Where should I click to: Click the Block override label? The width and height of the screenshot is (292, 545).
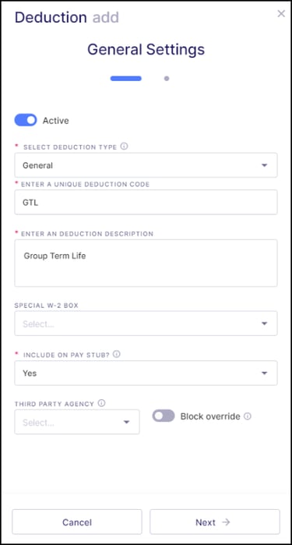click(210, 416)
